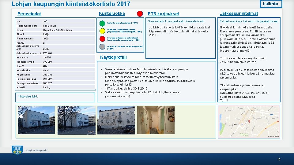The height and width of the screenshot is (165, 294).
Task: Click the TA/m2 row label
Action: [20, 66]
